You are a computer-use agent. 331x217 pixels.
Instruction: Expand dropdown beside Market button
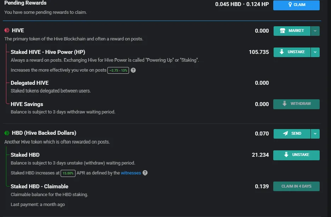tap(315, 31)
